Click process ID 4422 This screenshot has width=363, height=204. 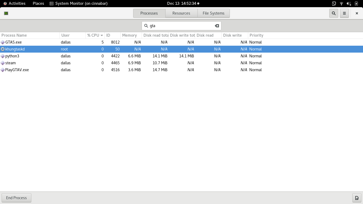[115, 56]
